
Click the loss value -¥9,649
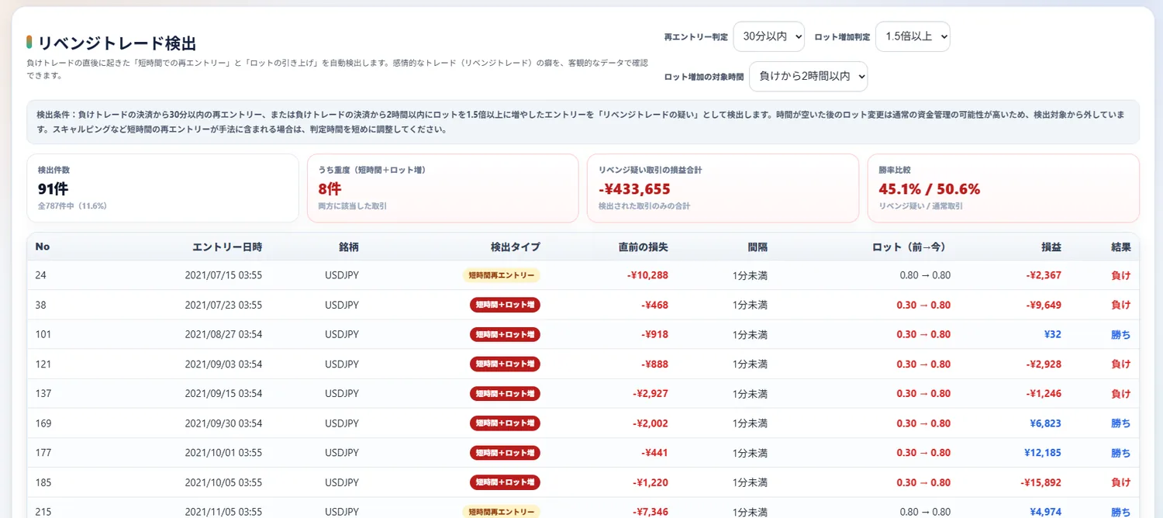coord(1044,305)
